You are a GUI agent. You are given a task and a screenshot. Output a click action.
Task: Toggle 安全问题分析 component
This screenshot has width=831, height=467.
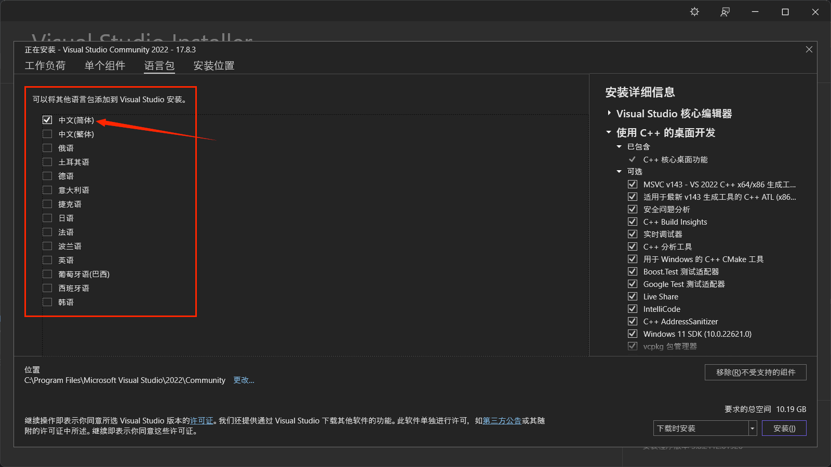pyautogui.click(x=633, y=209)
